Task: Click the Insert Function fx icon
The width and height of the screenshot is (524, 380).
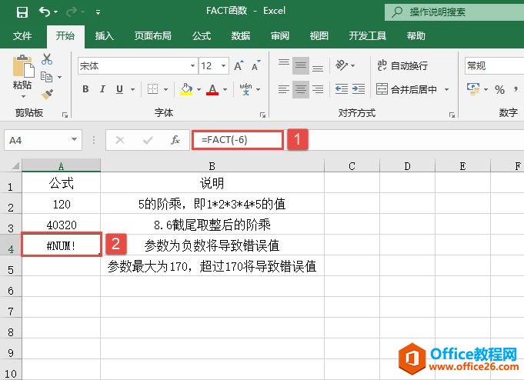Action: pyautogui.click(x=175, y=140)
